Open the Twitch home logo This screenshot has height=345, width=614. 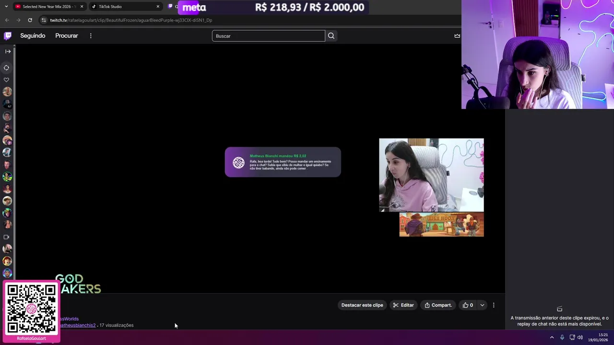[8, 35]
